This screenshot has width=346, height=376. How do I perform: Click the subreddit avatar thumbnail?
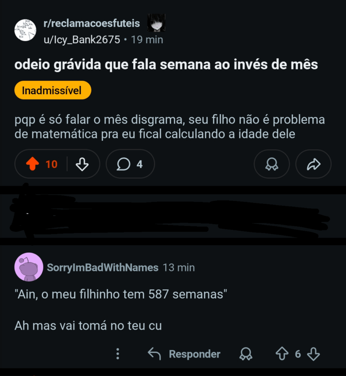pos(25,30)
